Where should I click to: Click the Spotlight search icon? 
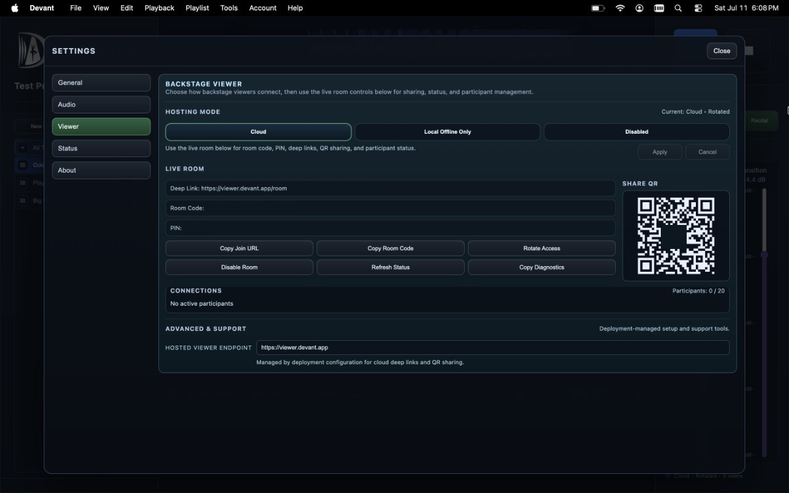(x=678, y=8)
